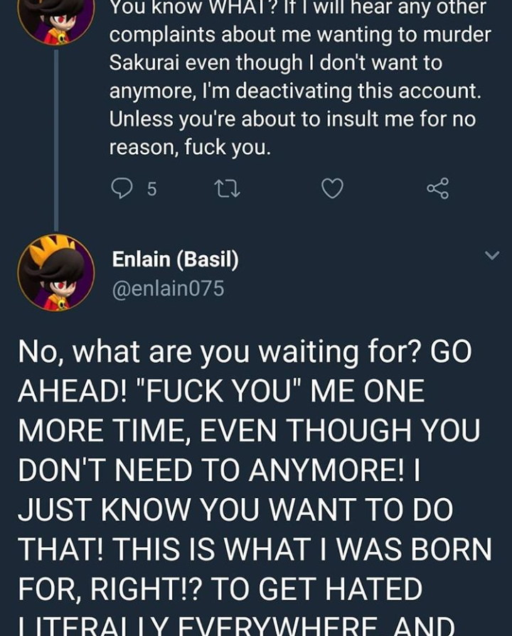Image resolution: width=512 pixels, height=636 pixels.
Task: Open the Enlain (Basil) display name
Action: 175,260
